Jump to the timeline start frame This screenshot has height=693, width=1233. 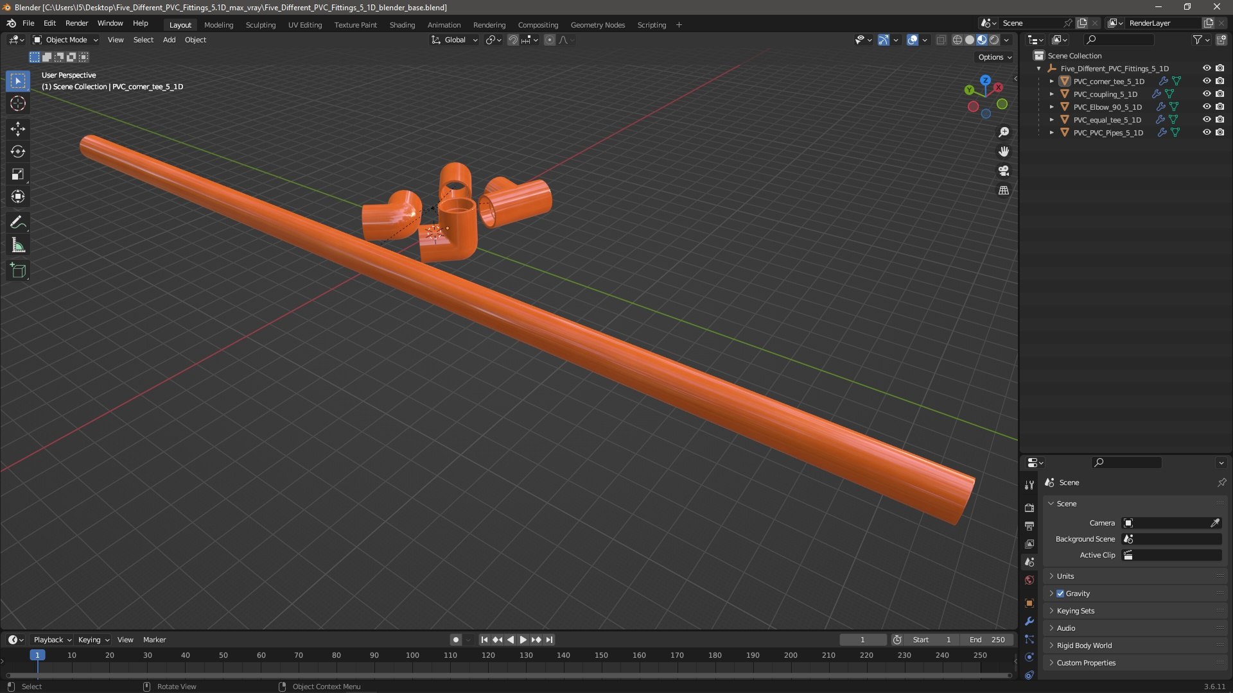click(x=484, y=640)
